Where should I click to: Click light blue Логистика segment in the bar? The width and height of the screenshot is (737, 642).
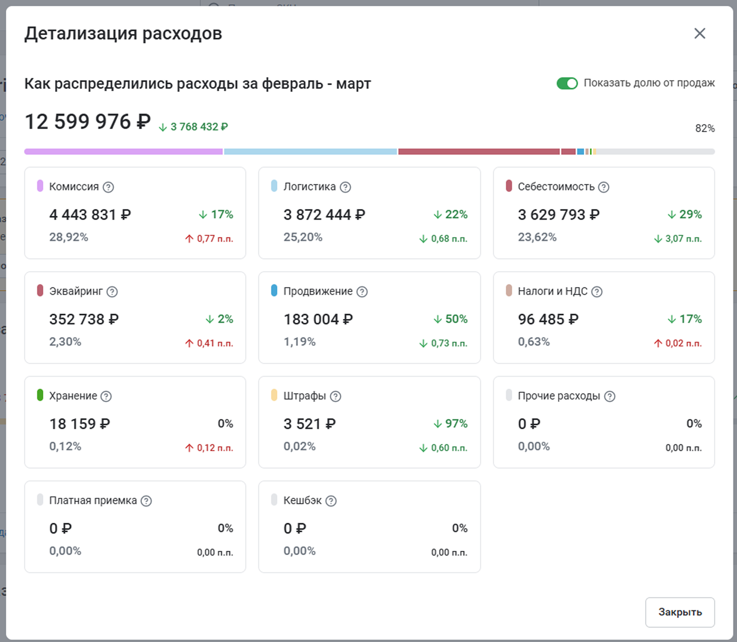pos(310,152)
